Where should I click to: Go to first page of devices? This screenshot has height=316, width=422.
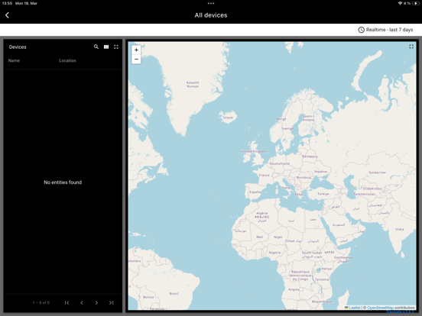point(67,303)
